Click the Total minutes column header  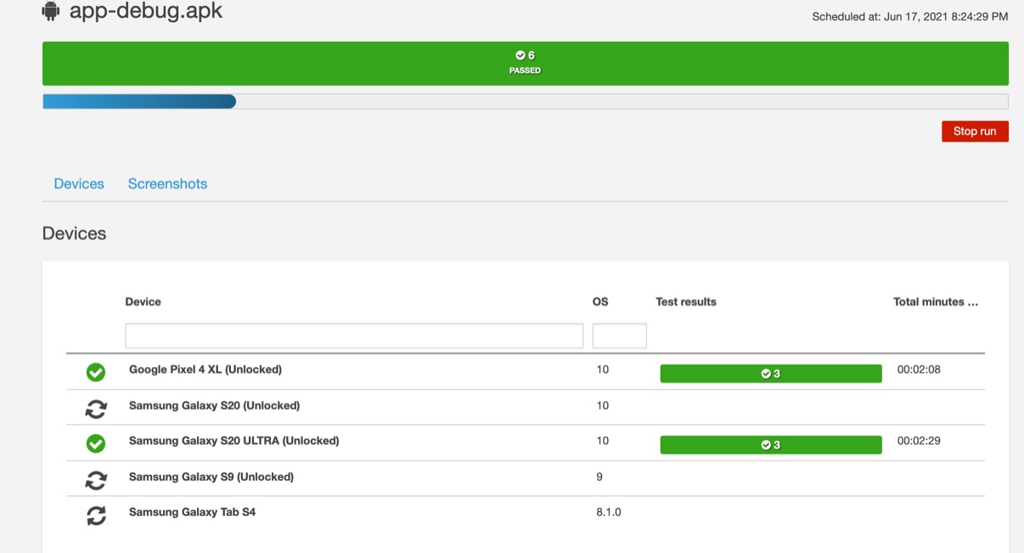tap(935, 302)
